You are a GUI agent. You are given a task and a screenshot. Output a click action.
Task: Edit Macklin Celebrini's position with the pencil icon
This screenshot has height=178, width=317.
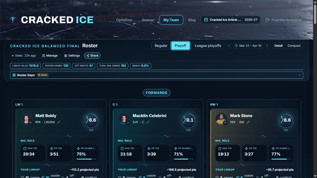tap(148, 122)
